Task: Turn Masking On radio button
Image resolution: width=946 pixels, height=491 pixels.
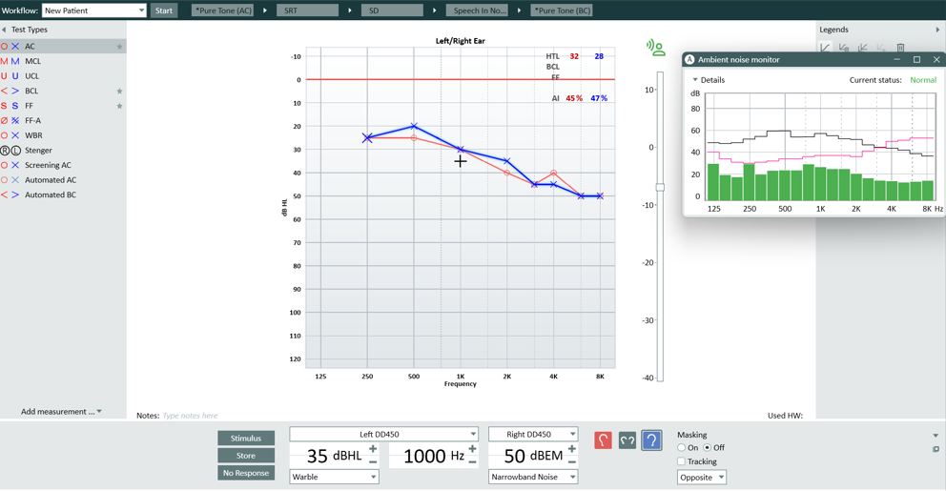Action: coord(681,447)
